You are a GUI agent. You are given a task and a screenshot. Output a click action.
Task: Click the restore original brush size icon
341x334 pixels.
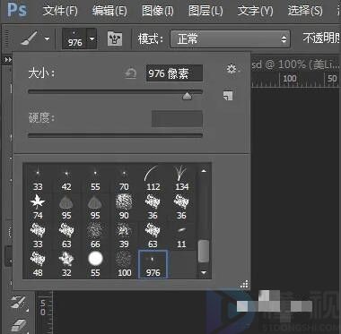[131, 73]
